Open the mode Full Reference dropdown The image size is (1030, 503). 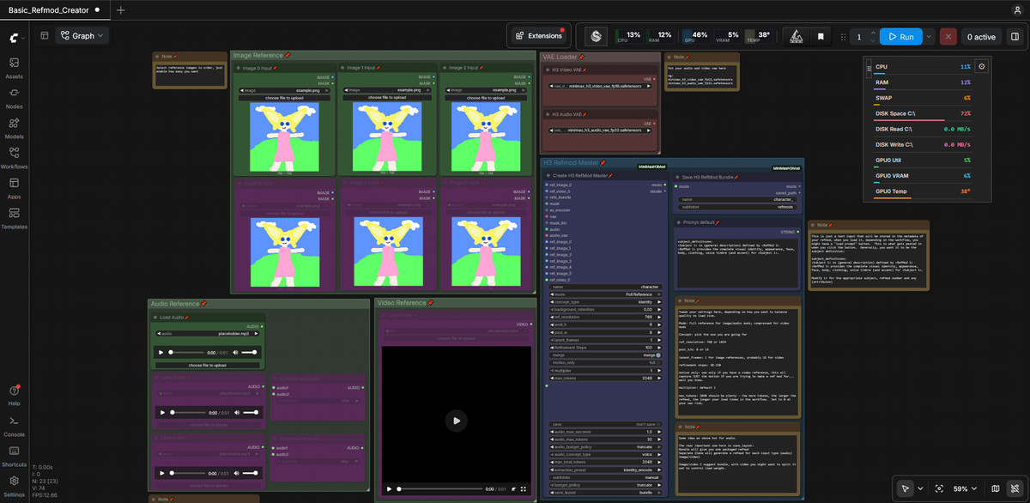point(605,294)
